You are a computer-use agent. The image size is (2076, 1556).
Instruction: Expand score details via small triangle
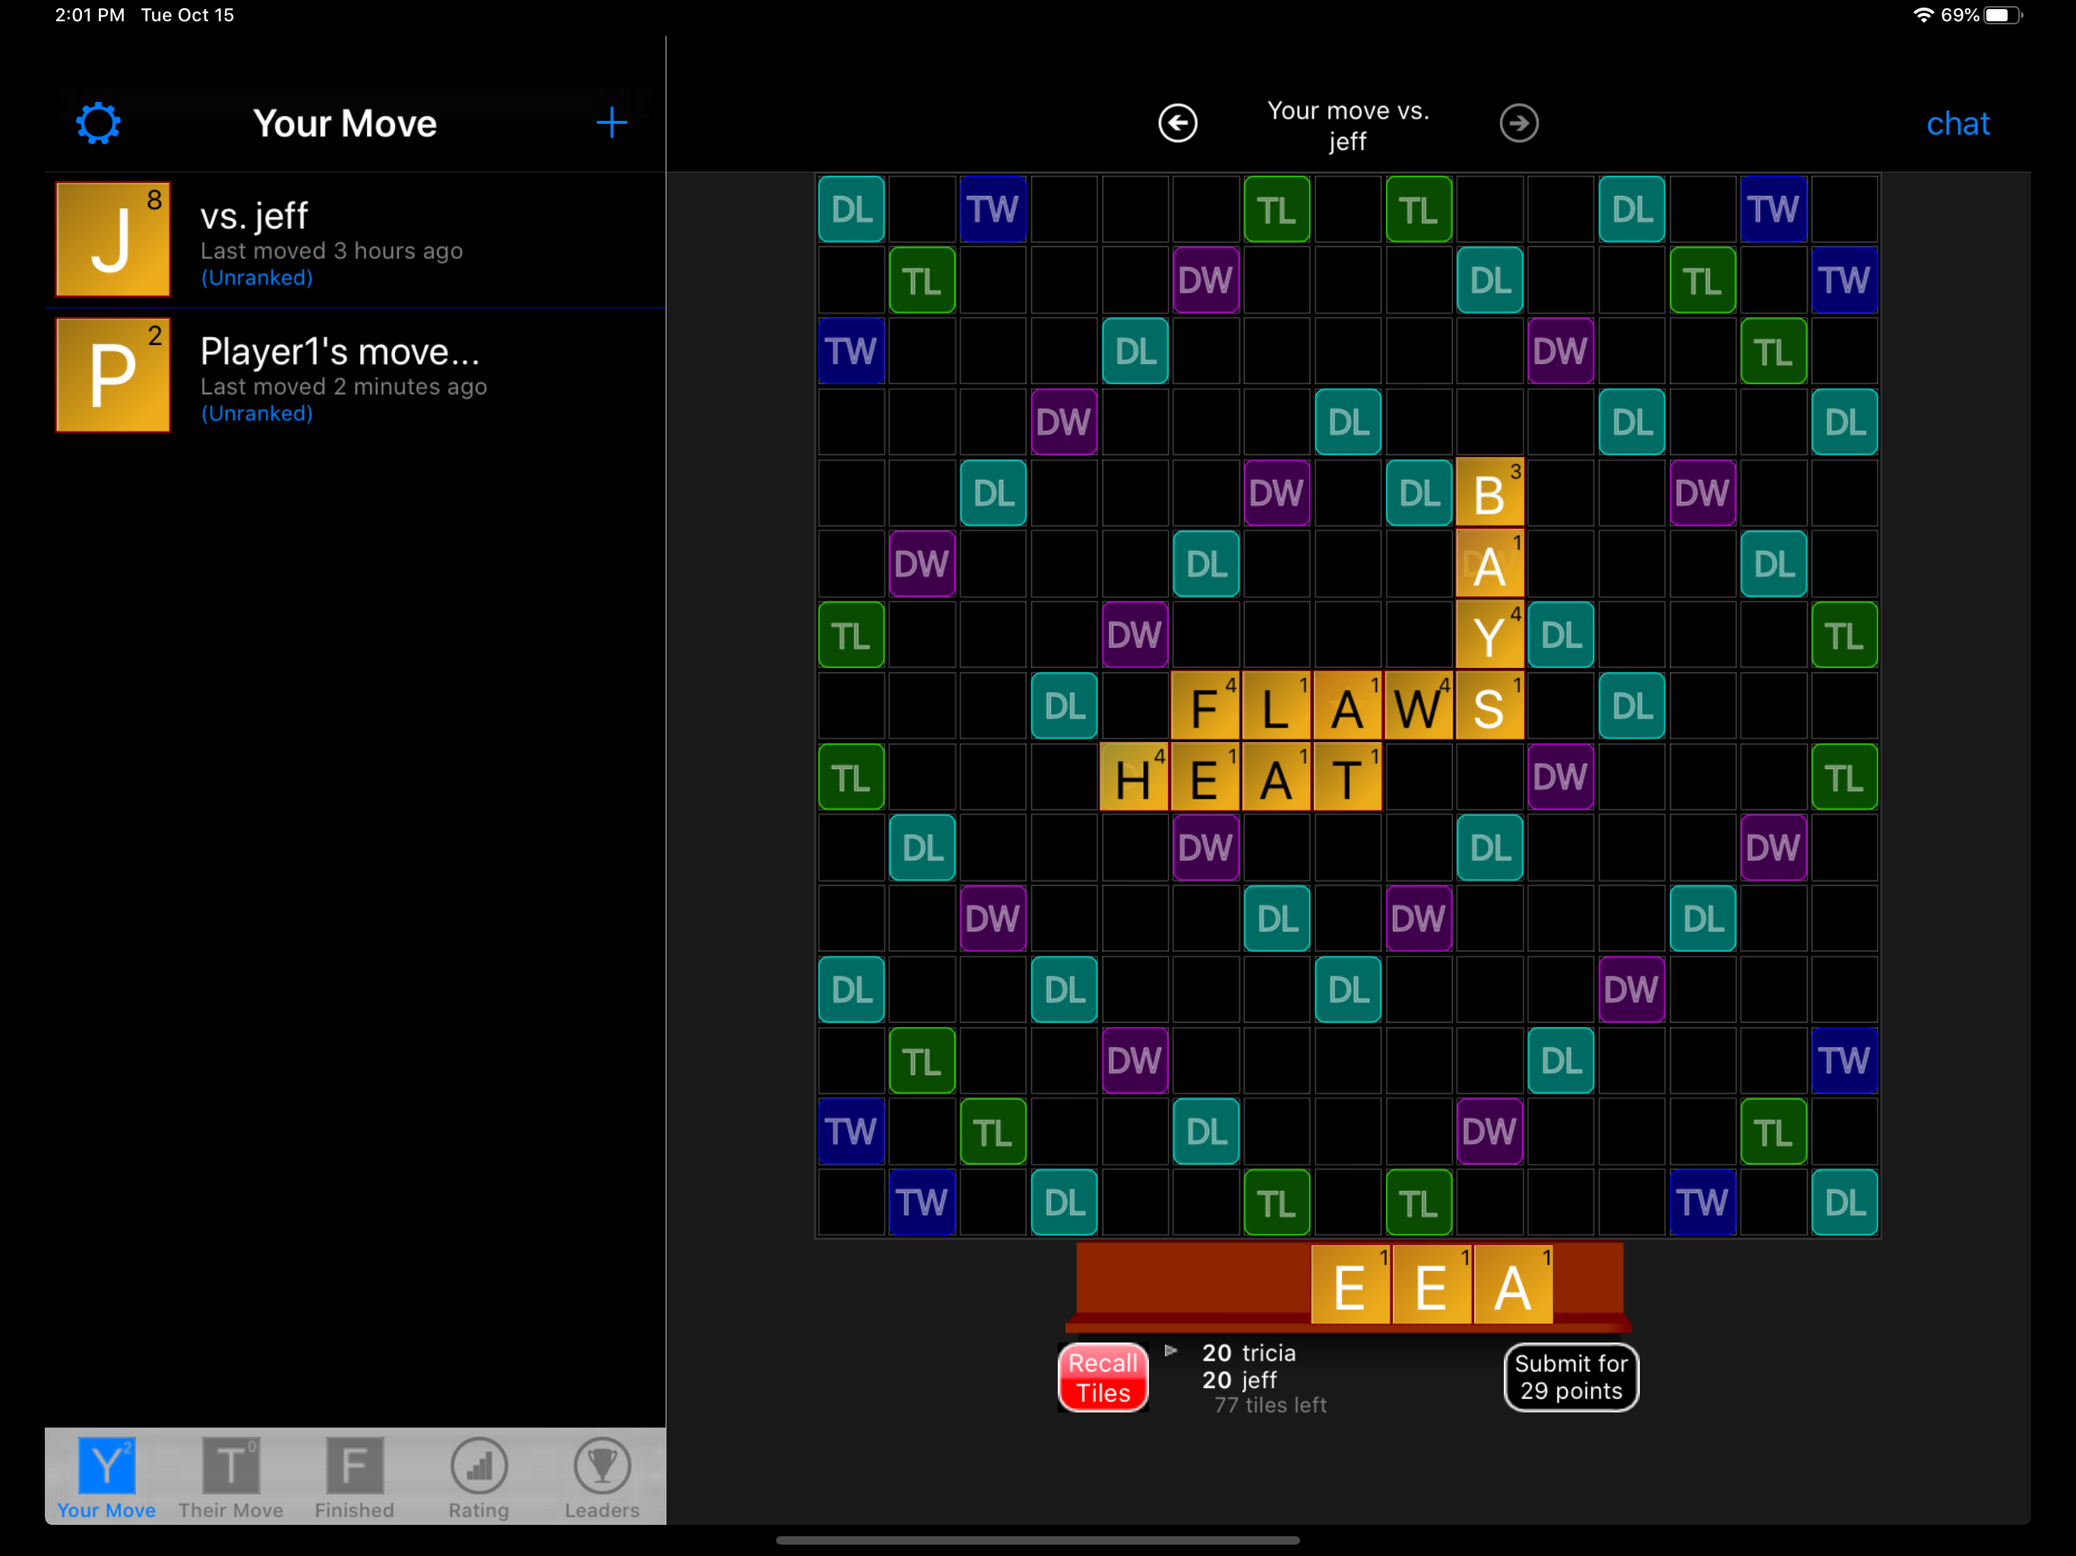(x=1170, y=1350)
